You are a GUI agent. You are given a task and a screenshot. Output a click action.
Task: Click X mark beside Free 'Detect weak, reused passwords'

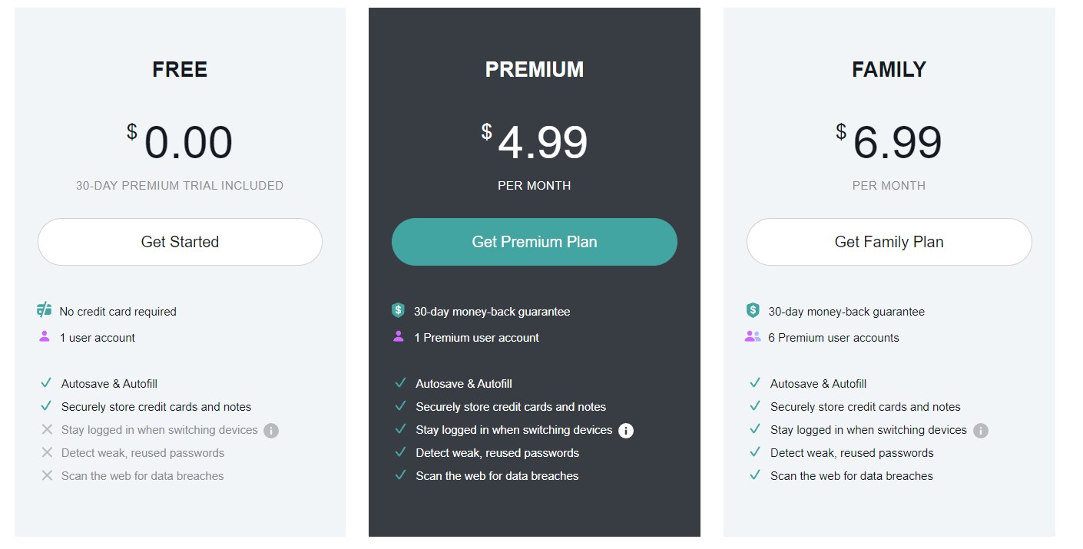pos(47,453)
